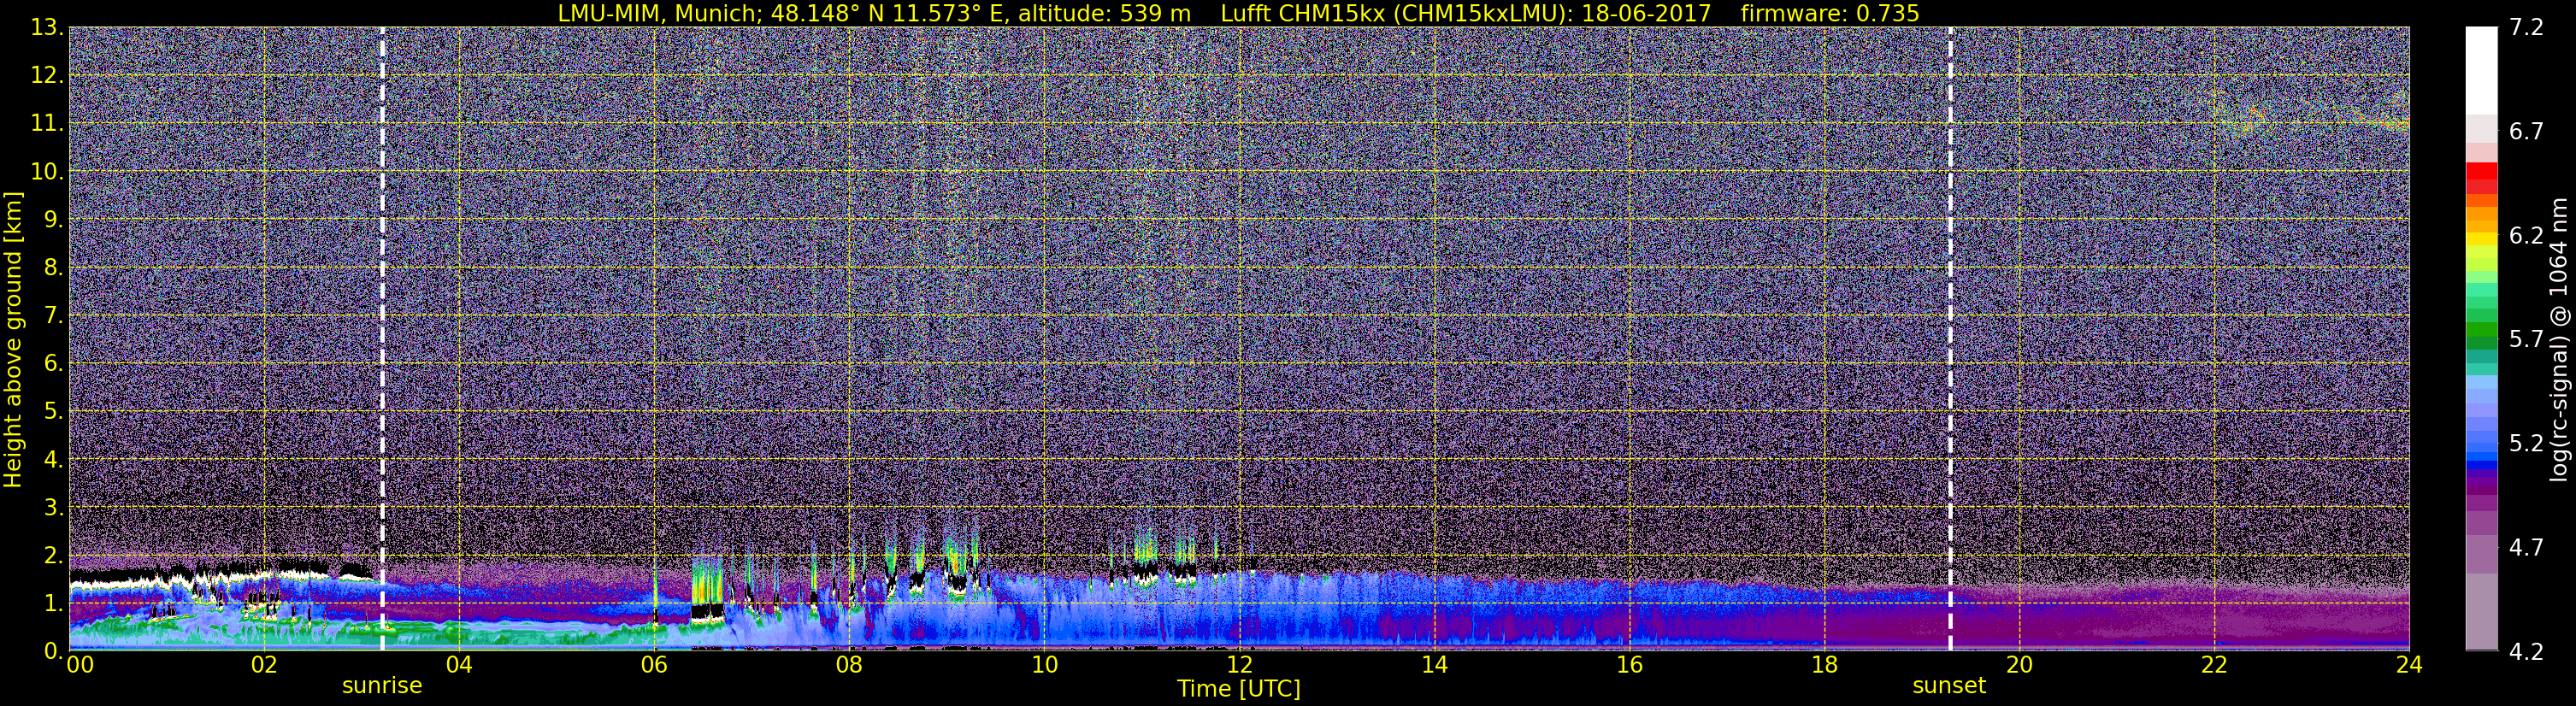Click the height axis tick '10.'
2576x706 pixels.
click(47, 172)
